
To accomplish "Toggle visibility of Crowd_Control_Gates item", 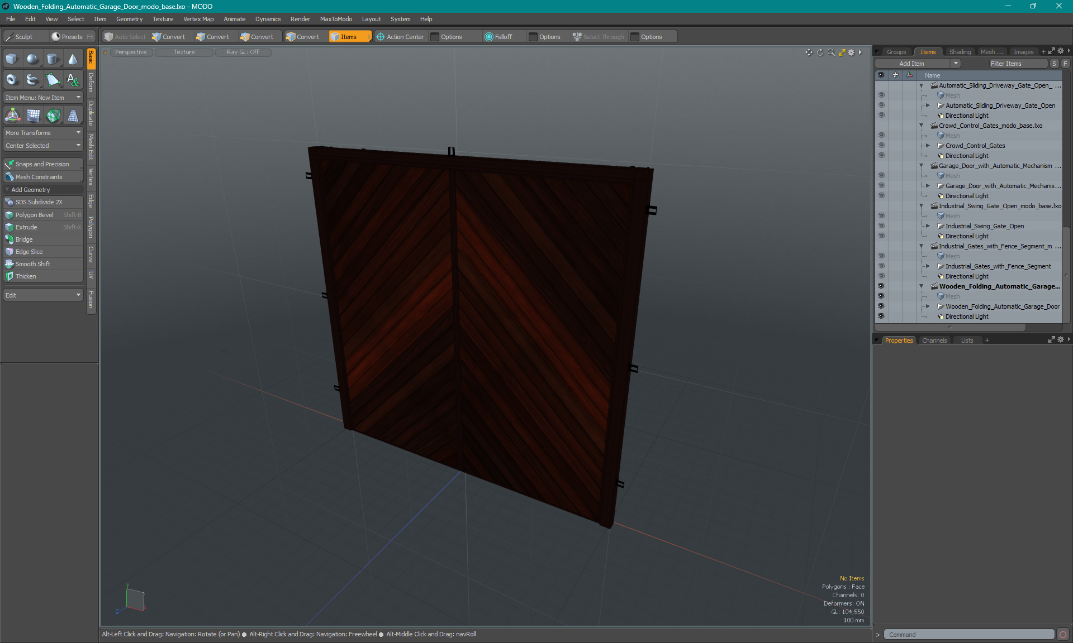I will click(881, 145).
